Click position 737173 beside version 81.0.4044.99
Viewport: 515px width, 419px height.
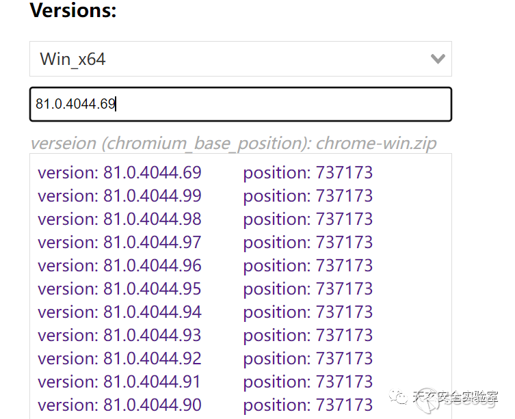click(308, 196)
